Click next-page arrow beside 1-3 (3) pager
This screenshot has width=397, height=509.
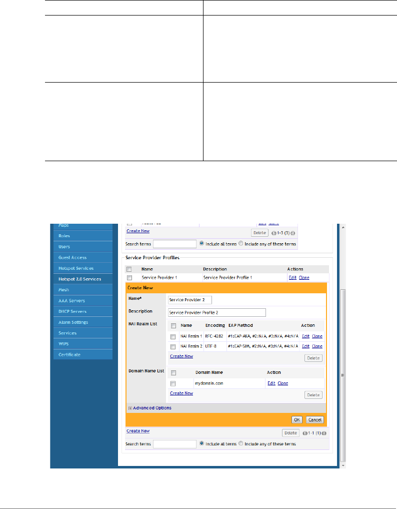click(292, 233)
